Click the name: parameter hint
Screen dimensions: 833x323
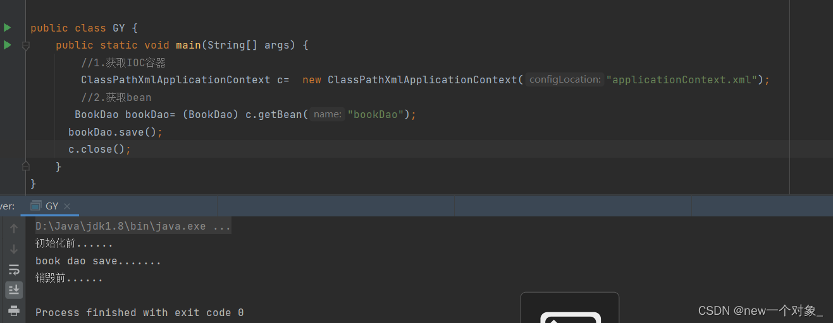coord(327,114)
